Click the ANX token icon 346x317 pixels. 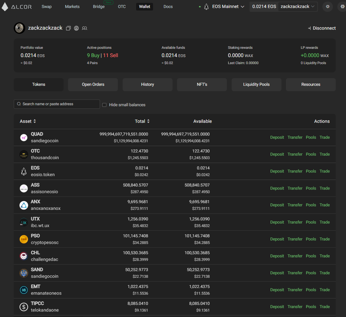(x=24, y=205)
